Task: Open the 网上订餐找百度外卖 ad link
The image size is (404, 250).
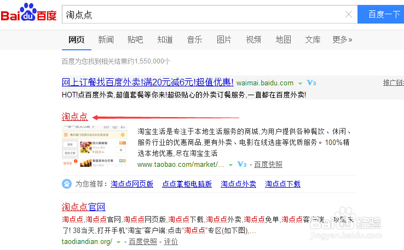Action: pyautogui.click(x=148, y=83)
